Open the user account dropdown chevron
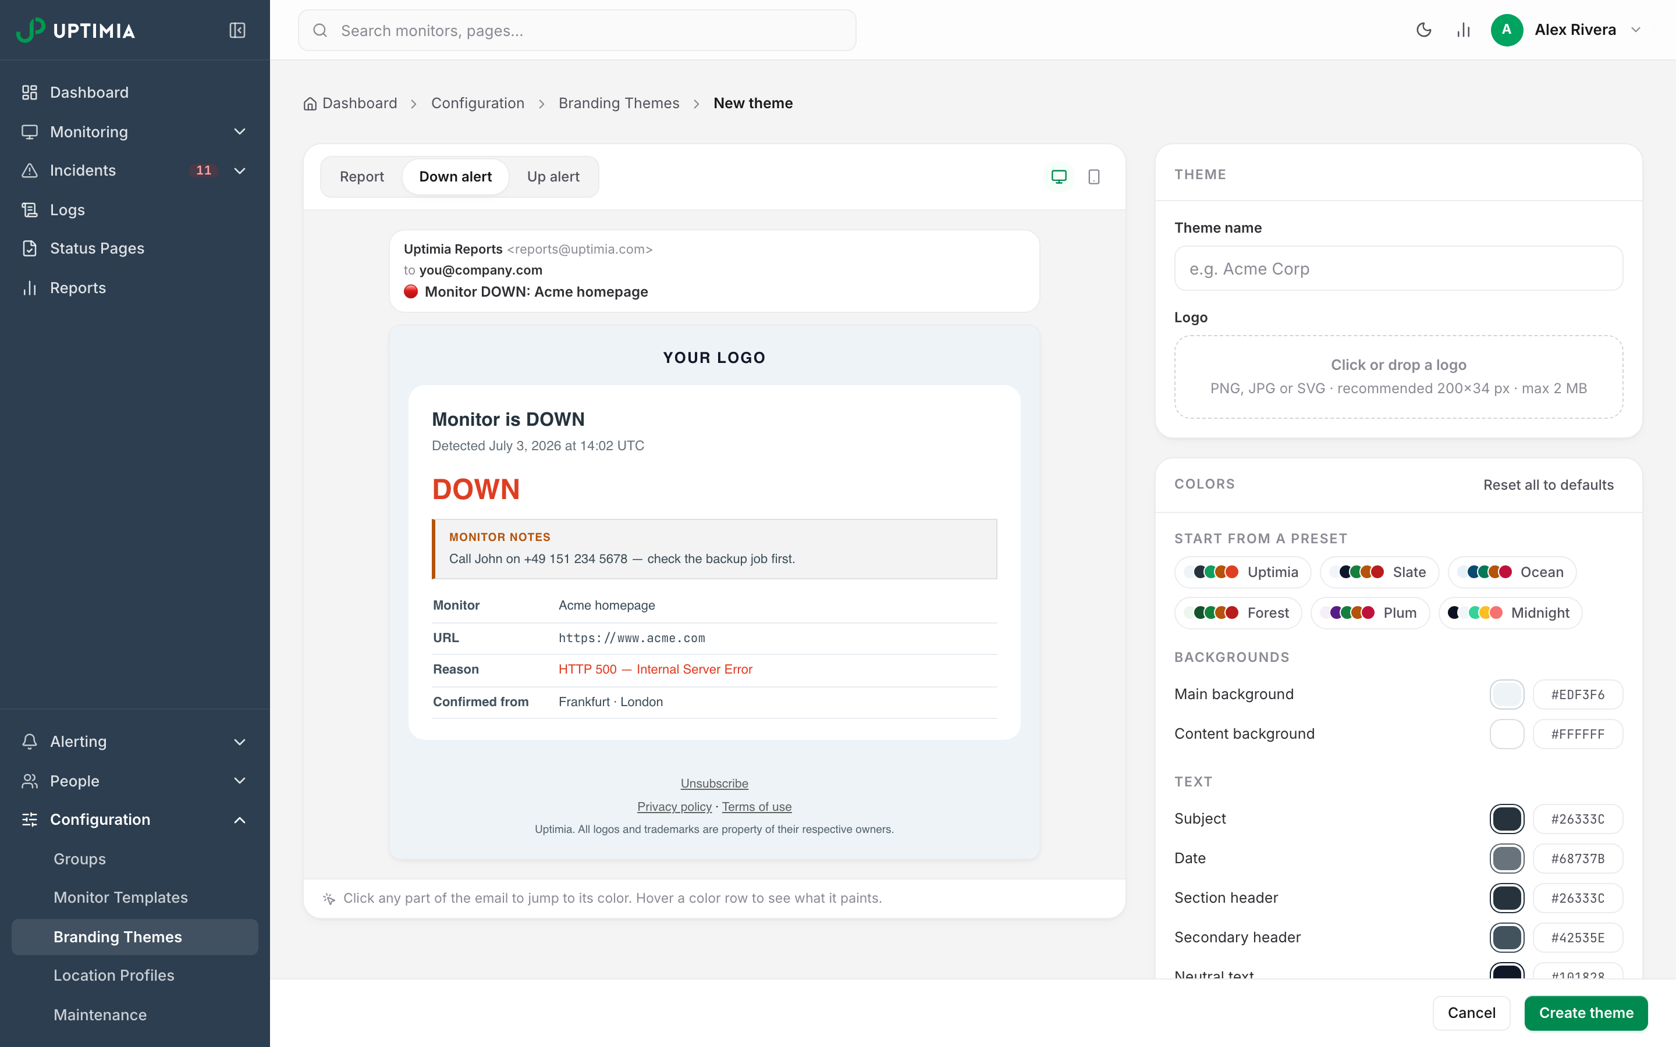Viewport: 1676px width, 1047px height. pos(1636,30)
